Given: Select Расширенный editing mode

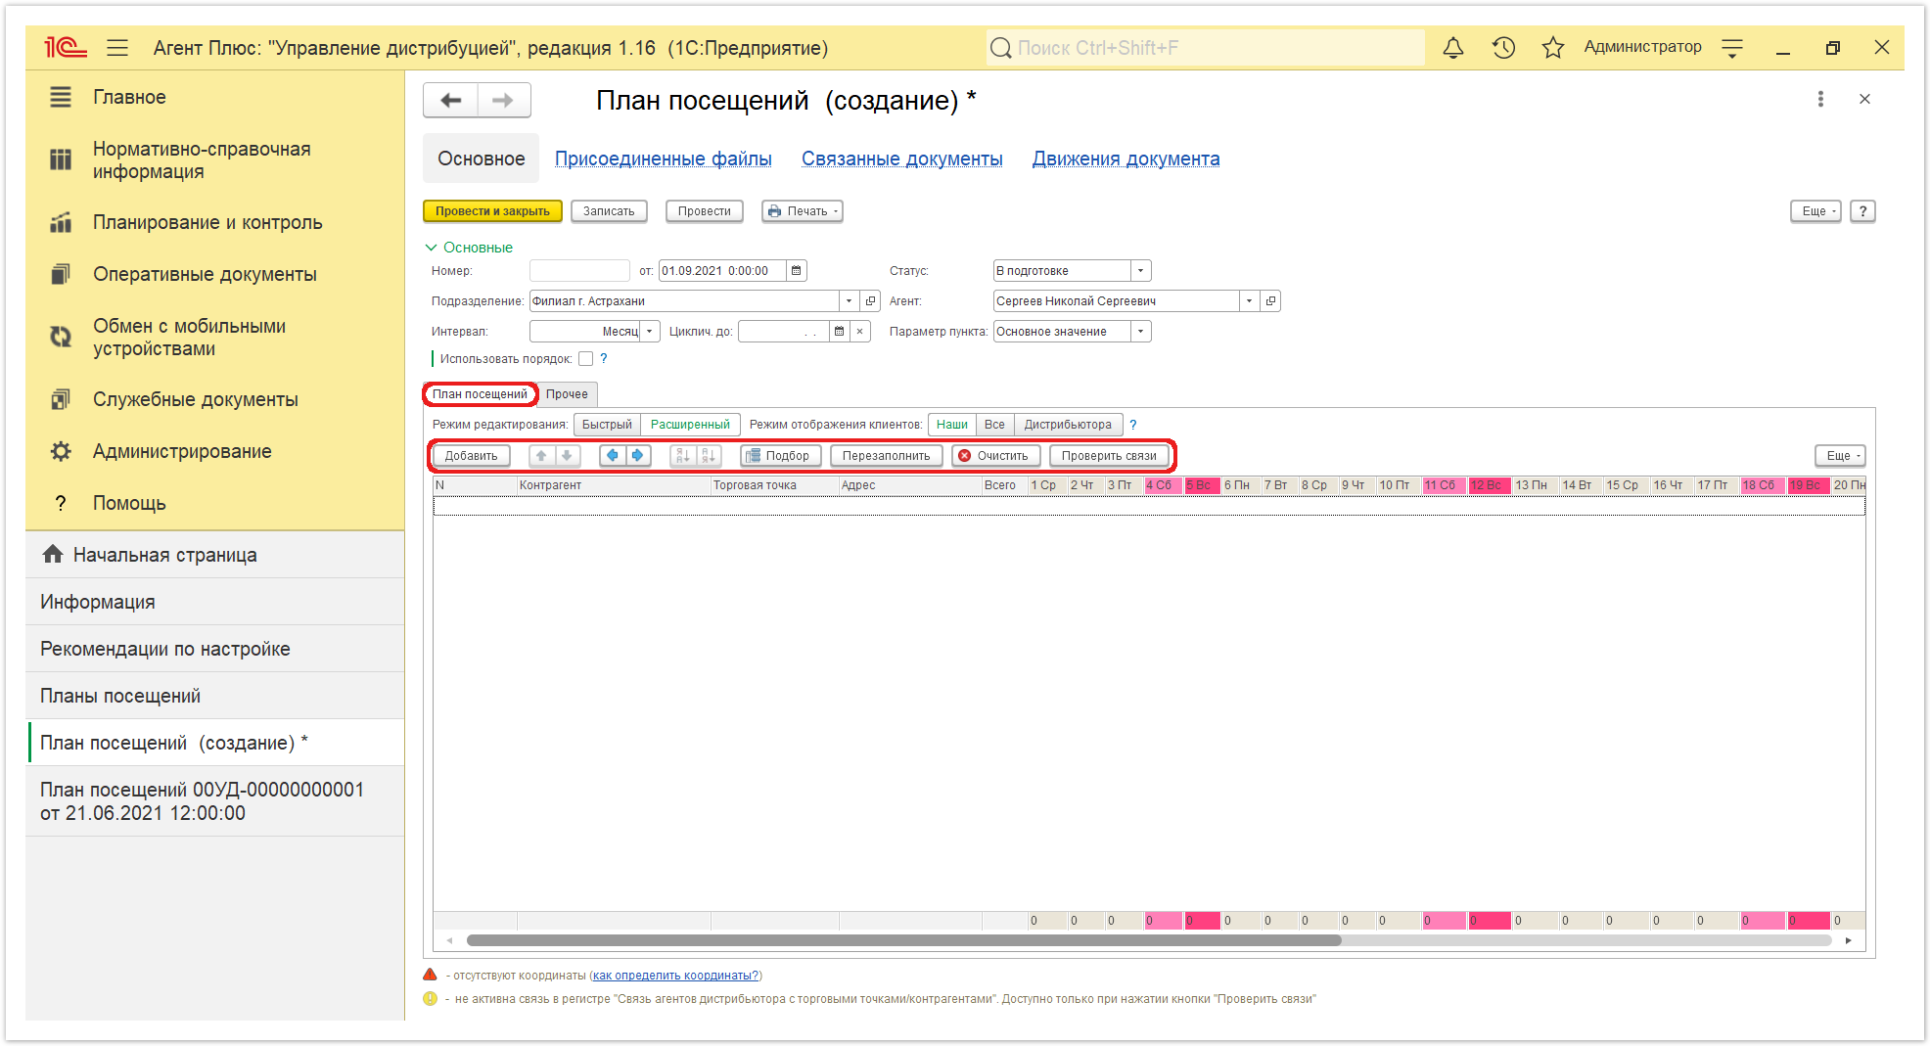Looking at the screenshot, I should pyautogui.click(x=690, y=425).
